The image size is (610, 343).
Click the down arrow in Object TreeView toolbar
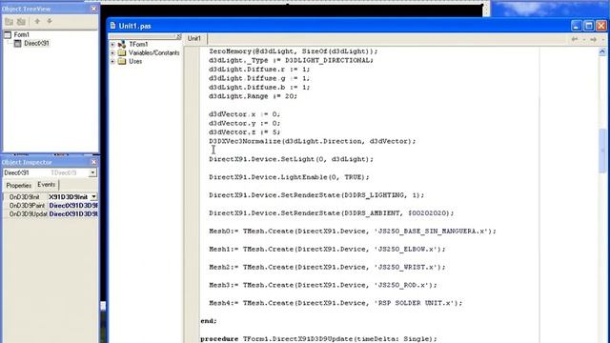50,21
